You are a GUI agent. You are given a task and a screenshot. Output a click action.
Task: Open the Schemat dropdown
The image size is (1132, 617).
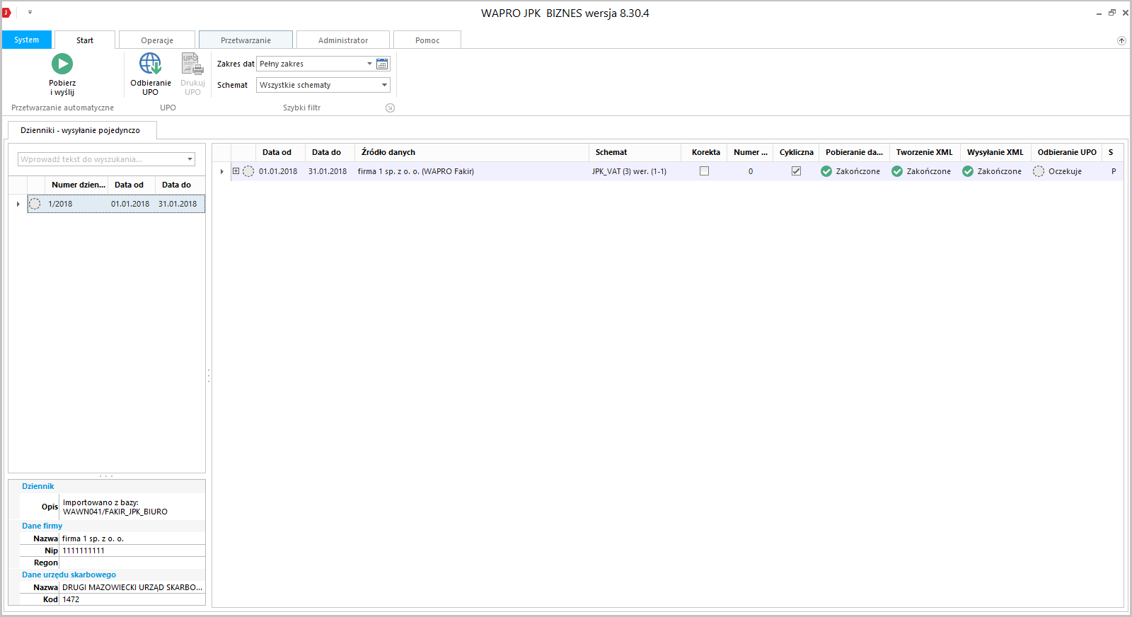[x=384, y=85]
